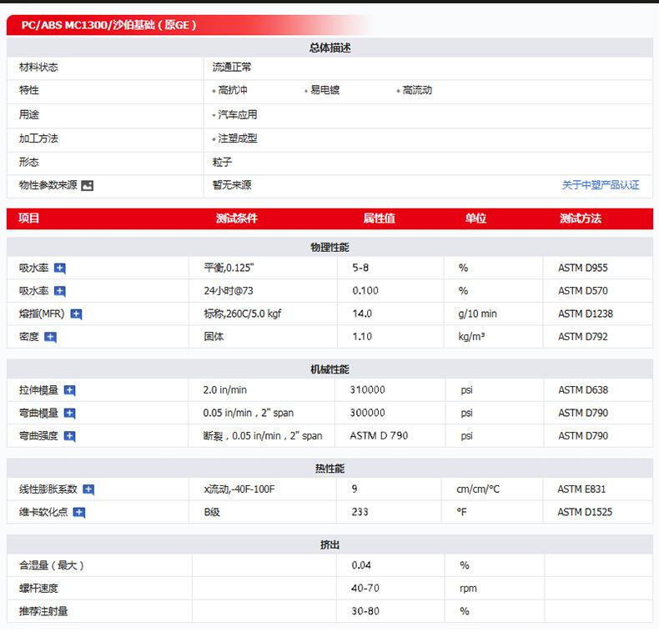Click the plus icon next to 弯曲强度

pos(70,435)
